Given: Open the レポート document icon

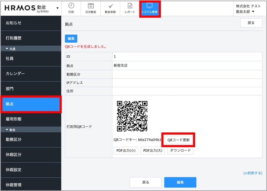Looking at the screenshot, I should coord(130,6).
